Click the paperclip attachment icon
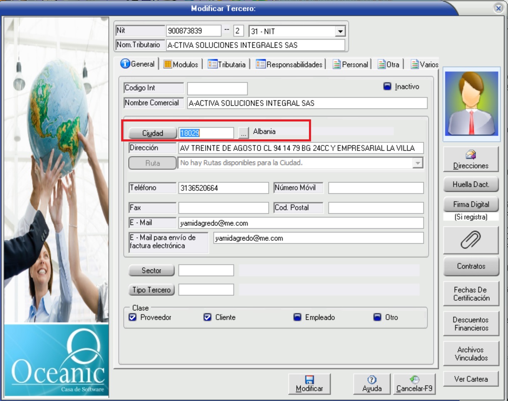 coord(471,240)
